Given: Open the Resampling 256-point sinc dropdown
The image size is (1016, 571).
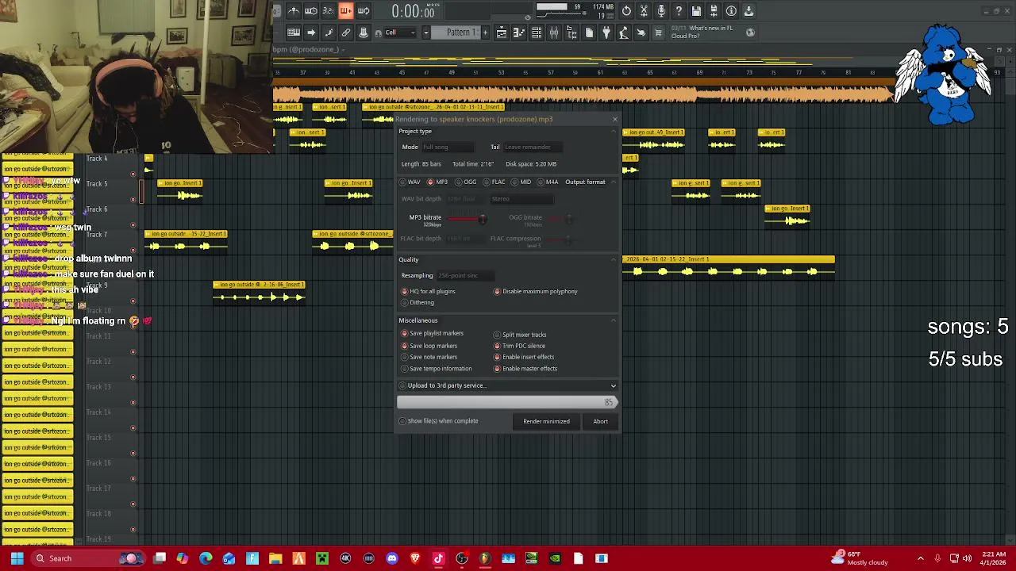Looking at the screenshot, I should [x=464, y=275].
